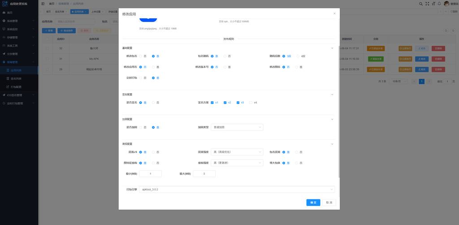Toggle fullscreen icon in top header
This screenshot has height=225, width=459.
click(x=427, y=4)
